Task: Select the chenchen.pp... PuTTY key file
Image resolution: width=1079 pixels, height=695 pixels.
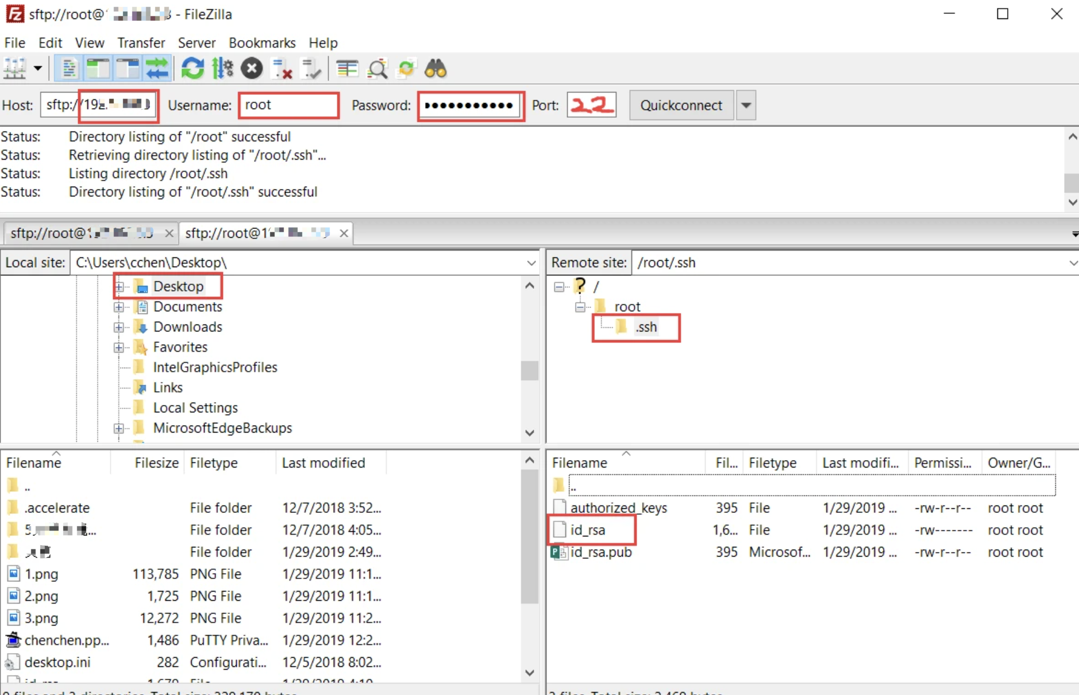Action: tap(67, 640)
